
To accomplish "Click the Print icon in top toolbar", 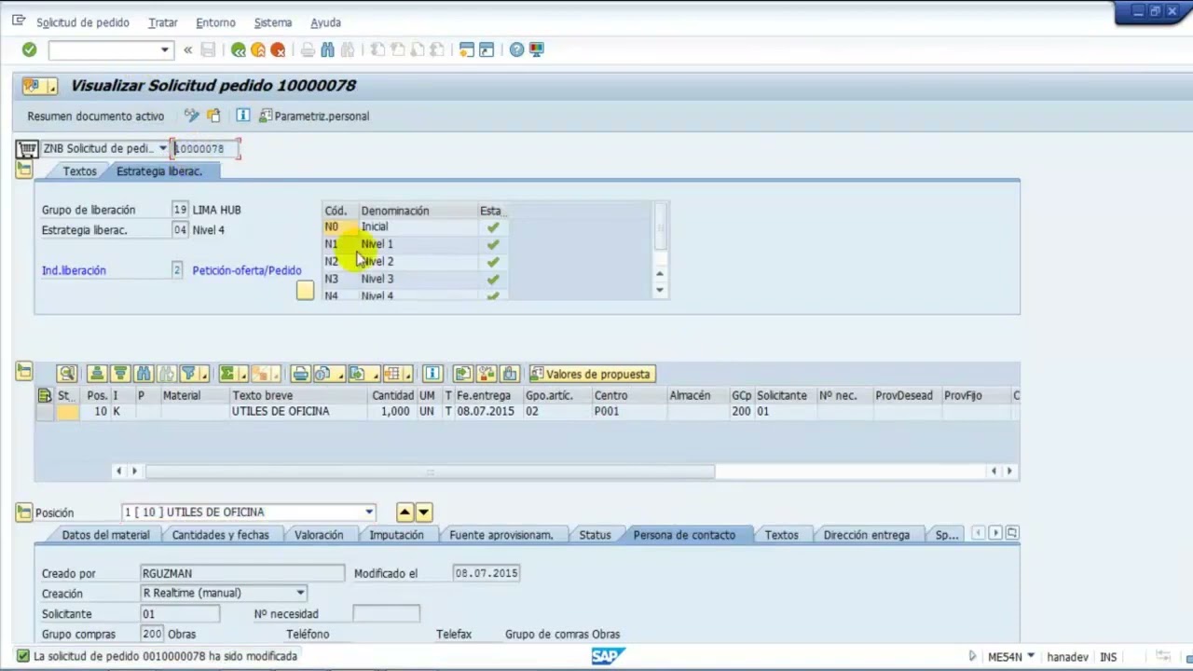I will coord(308,49).
